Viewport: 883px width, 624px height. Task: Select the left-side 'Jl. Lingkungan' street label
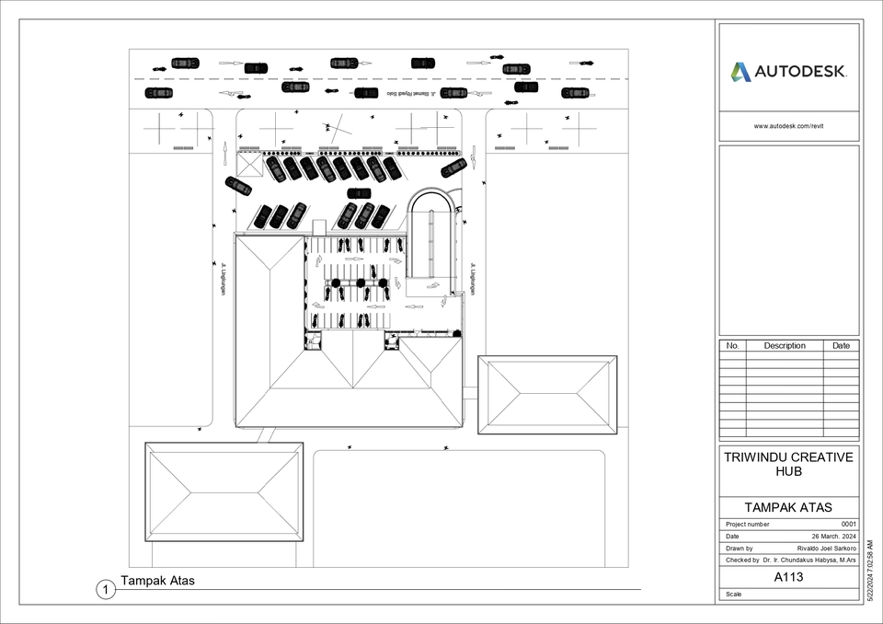[223, 279]
